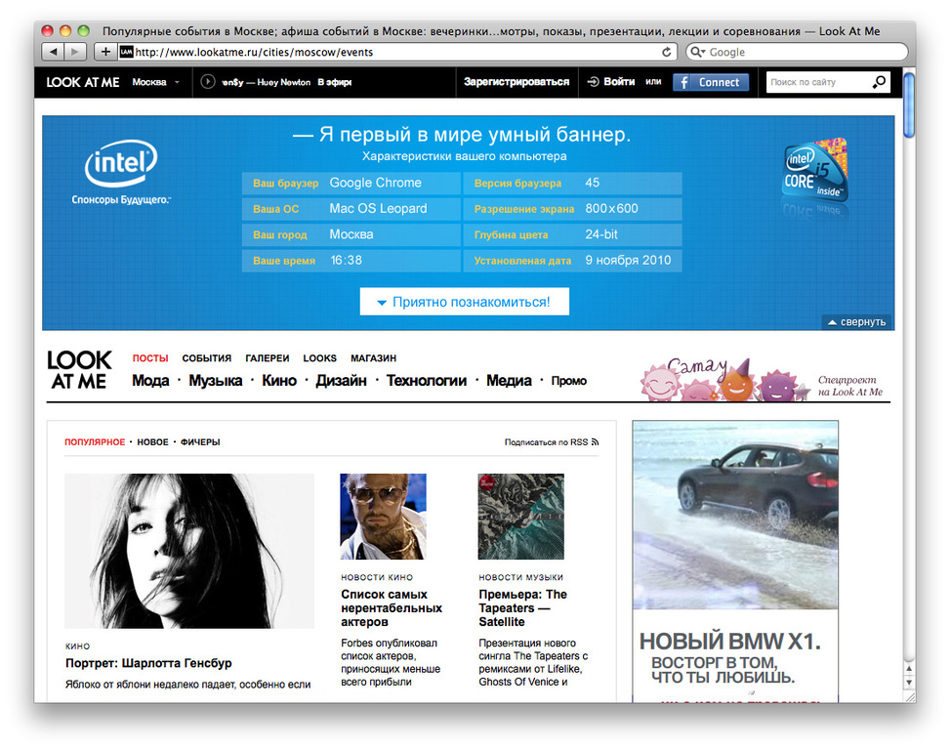
Task: Open the Camay special project banner
Action: (x=763, y=380)
